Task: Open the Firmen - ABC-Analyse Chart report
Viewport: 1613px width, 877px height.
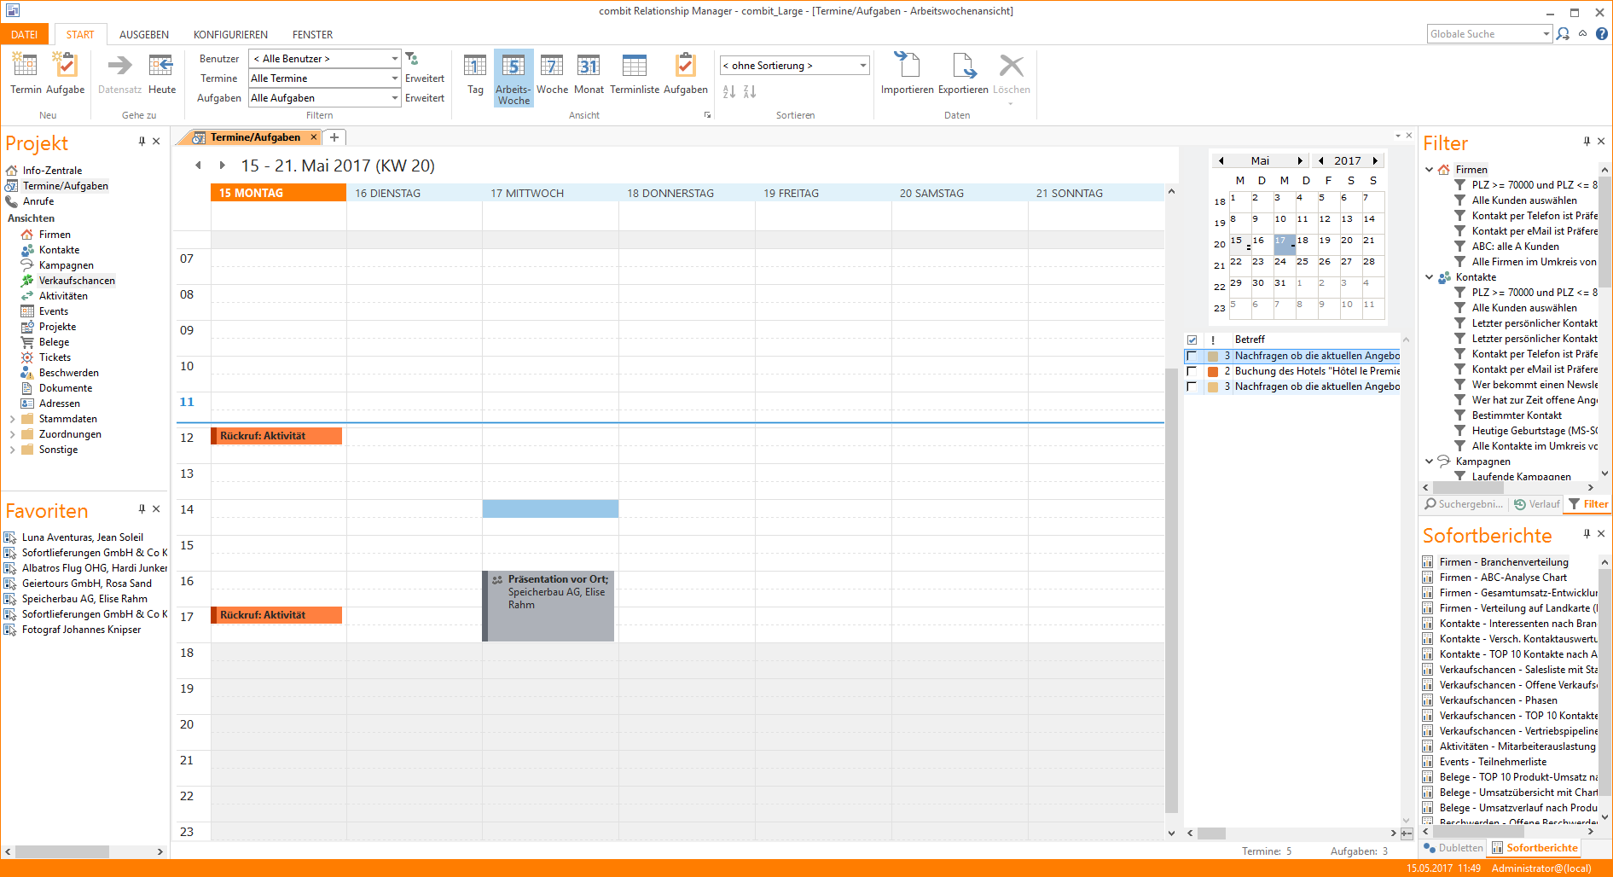Action: [x=1502, y=578]
